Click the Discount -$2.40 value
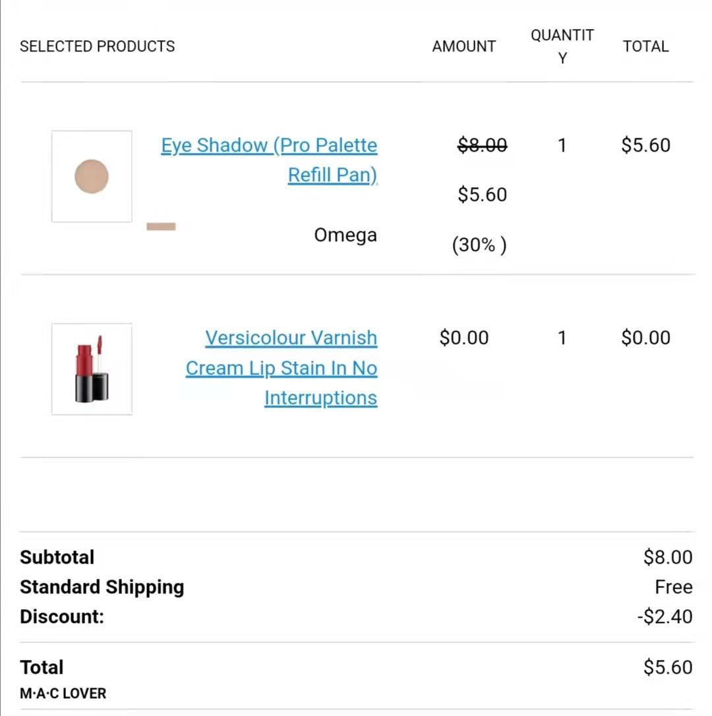Screen dimensions: 712x716 tap(665, 616)
